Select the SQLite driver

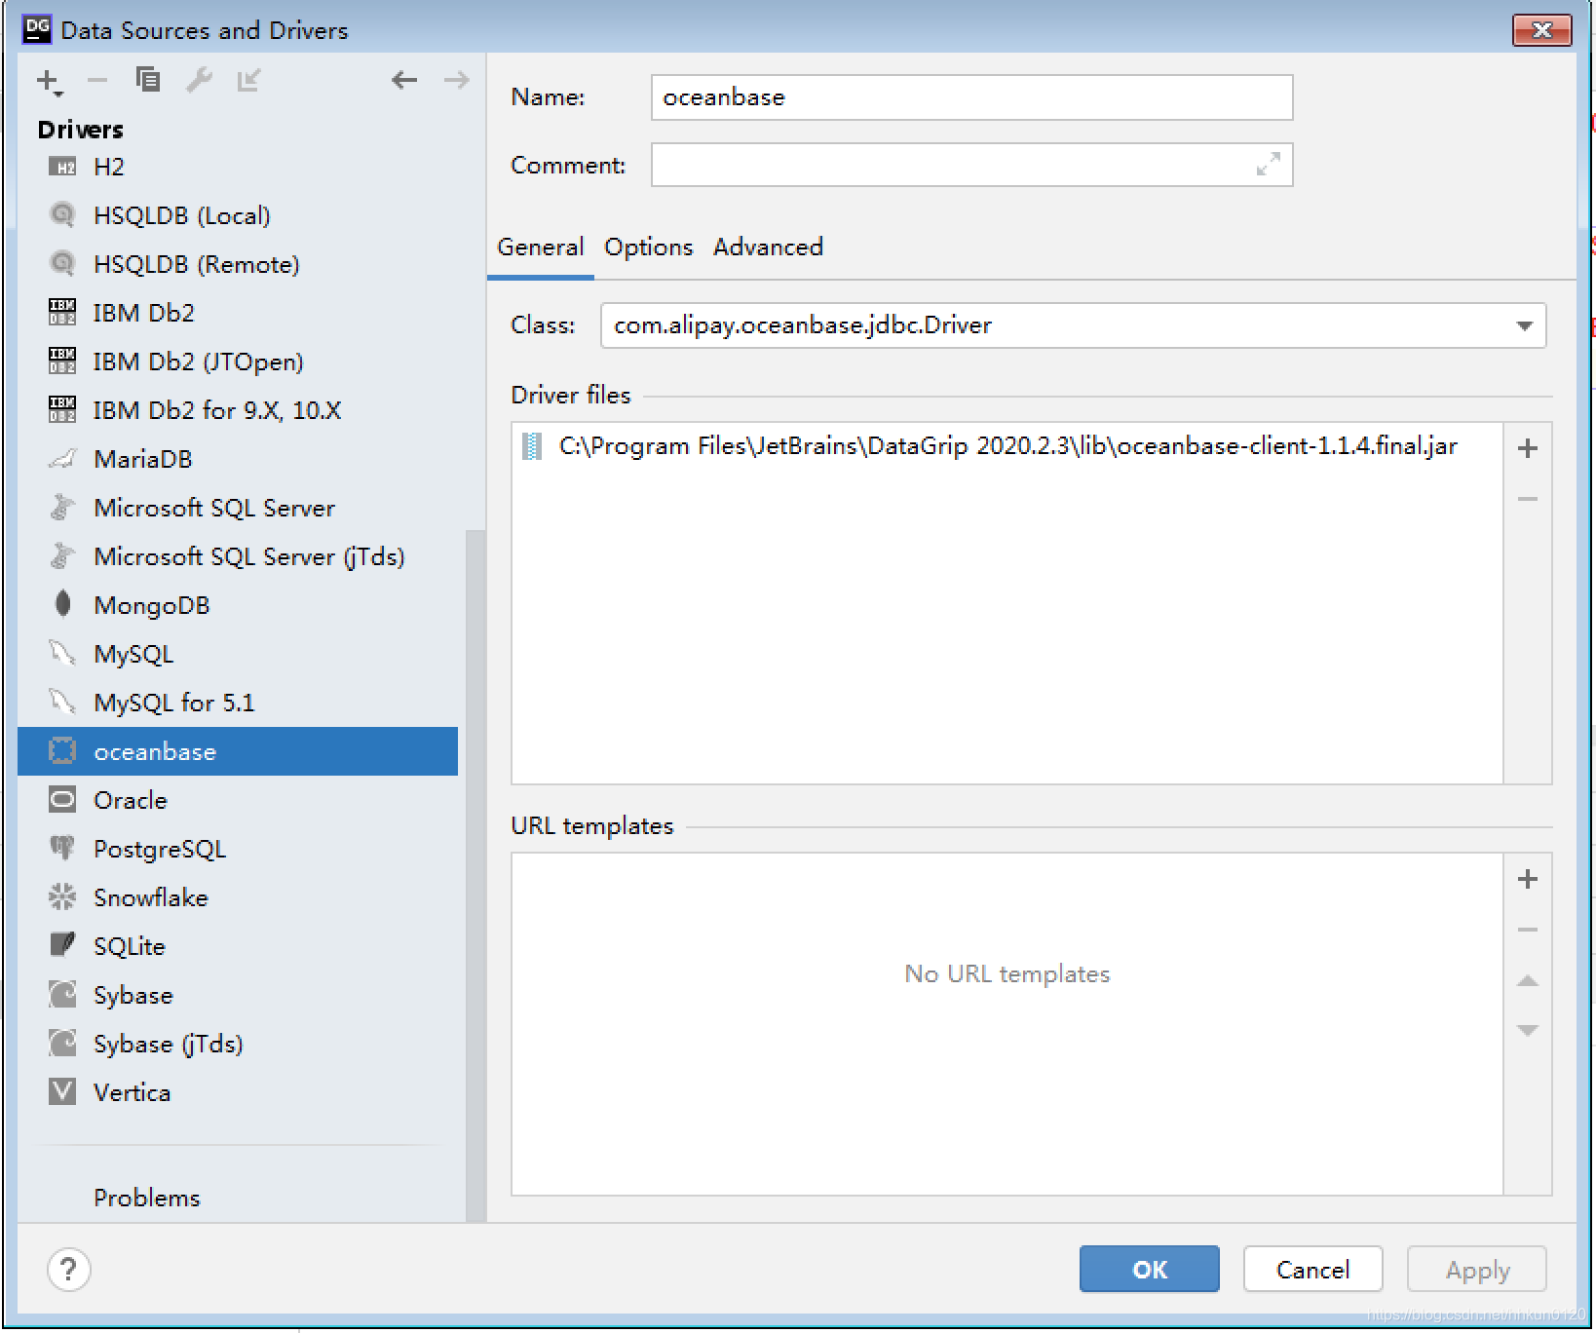[x=238, y=946]
